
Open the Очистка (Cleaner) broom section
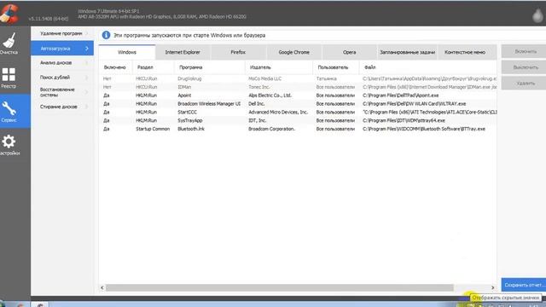point(9,43)
